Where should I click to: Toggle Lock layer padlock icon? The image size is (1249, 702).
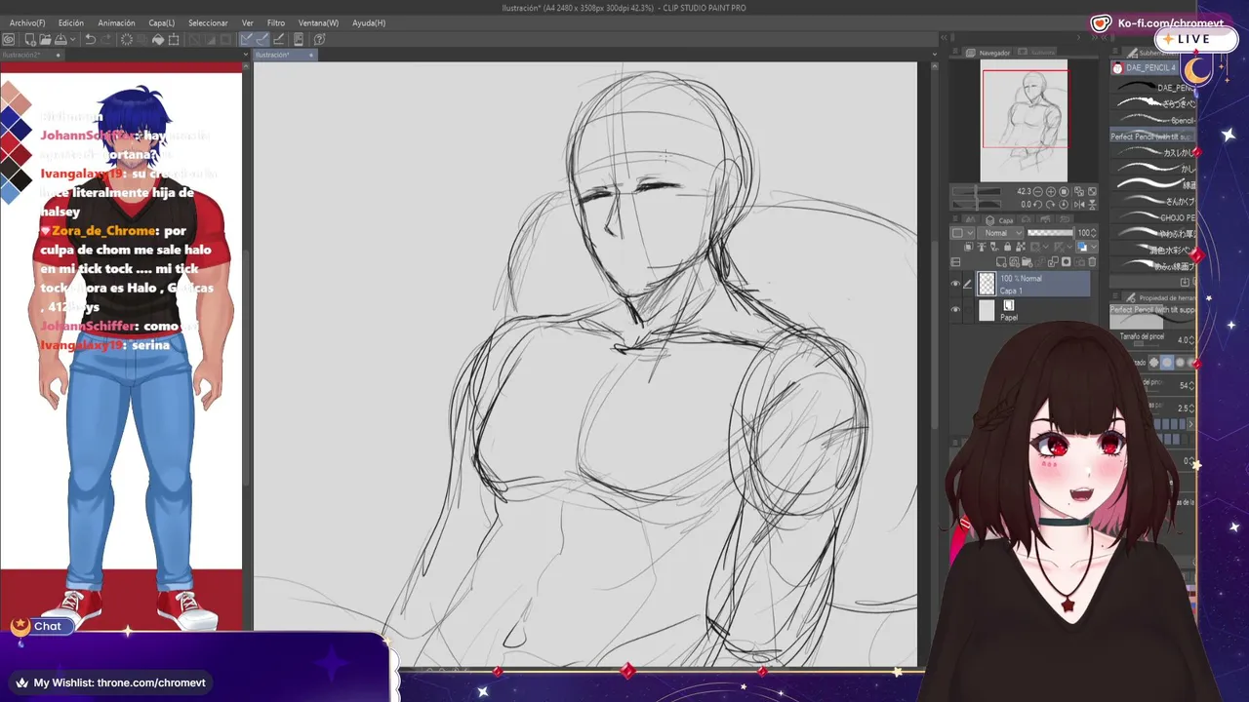coord(1008,247)
